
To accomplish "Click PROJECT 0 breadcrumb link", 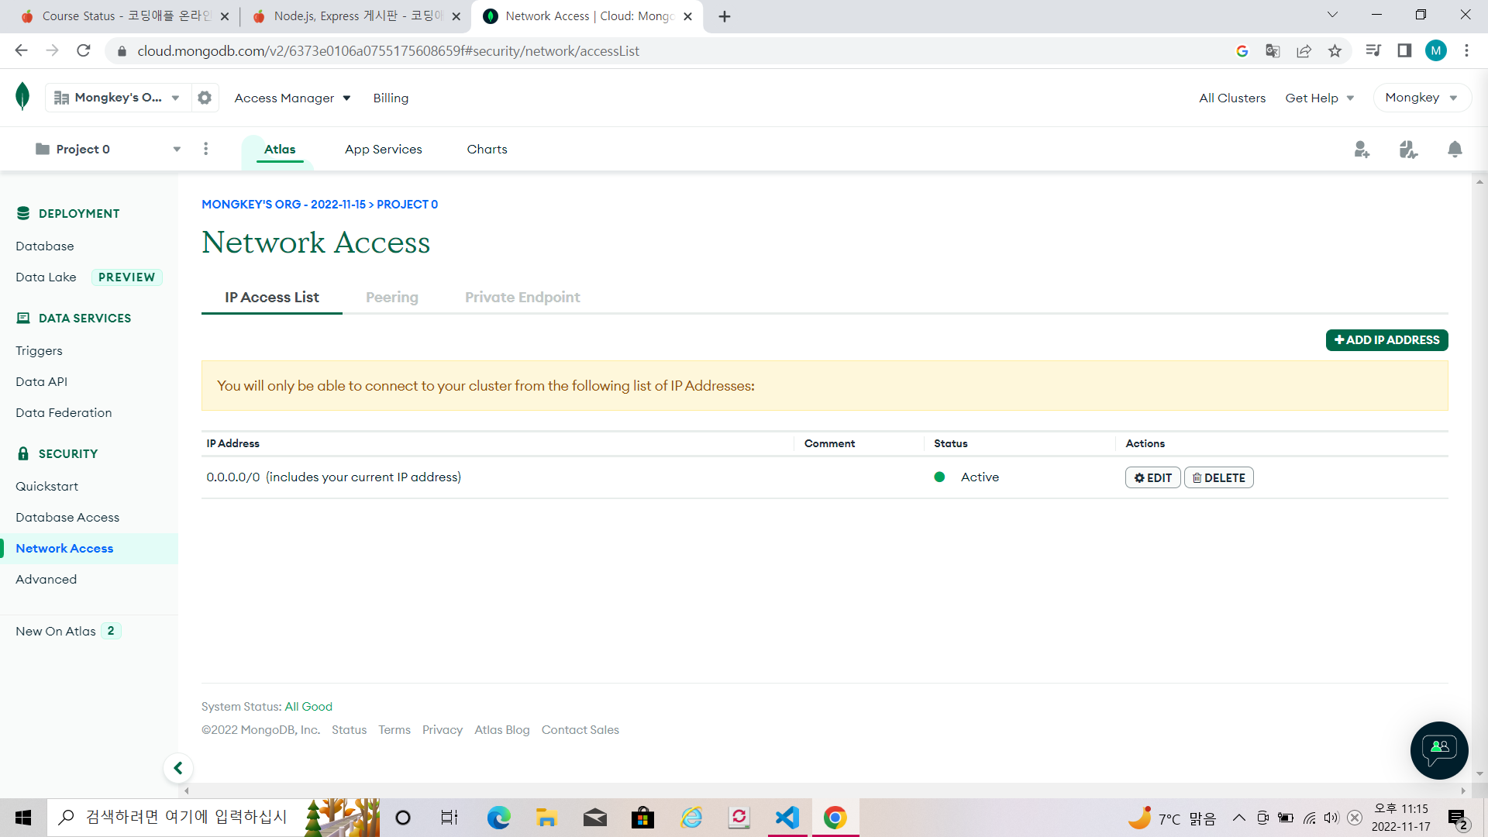I will coord(407,205).
